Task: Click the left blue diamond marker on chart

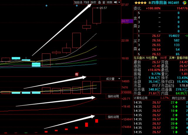Action: click(x=46, y=6)
